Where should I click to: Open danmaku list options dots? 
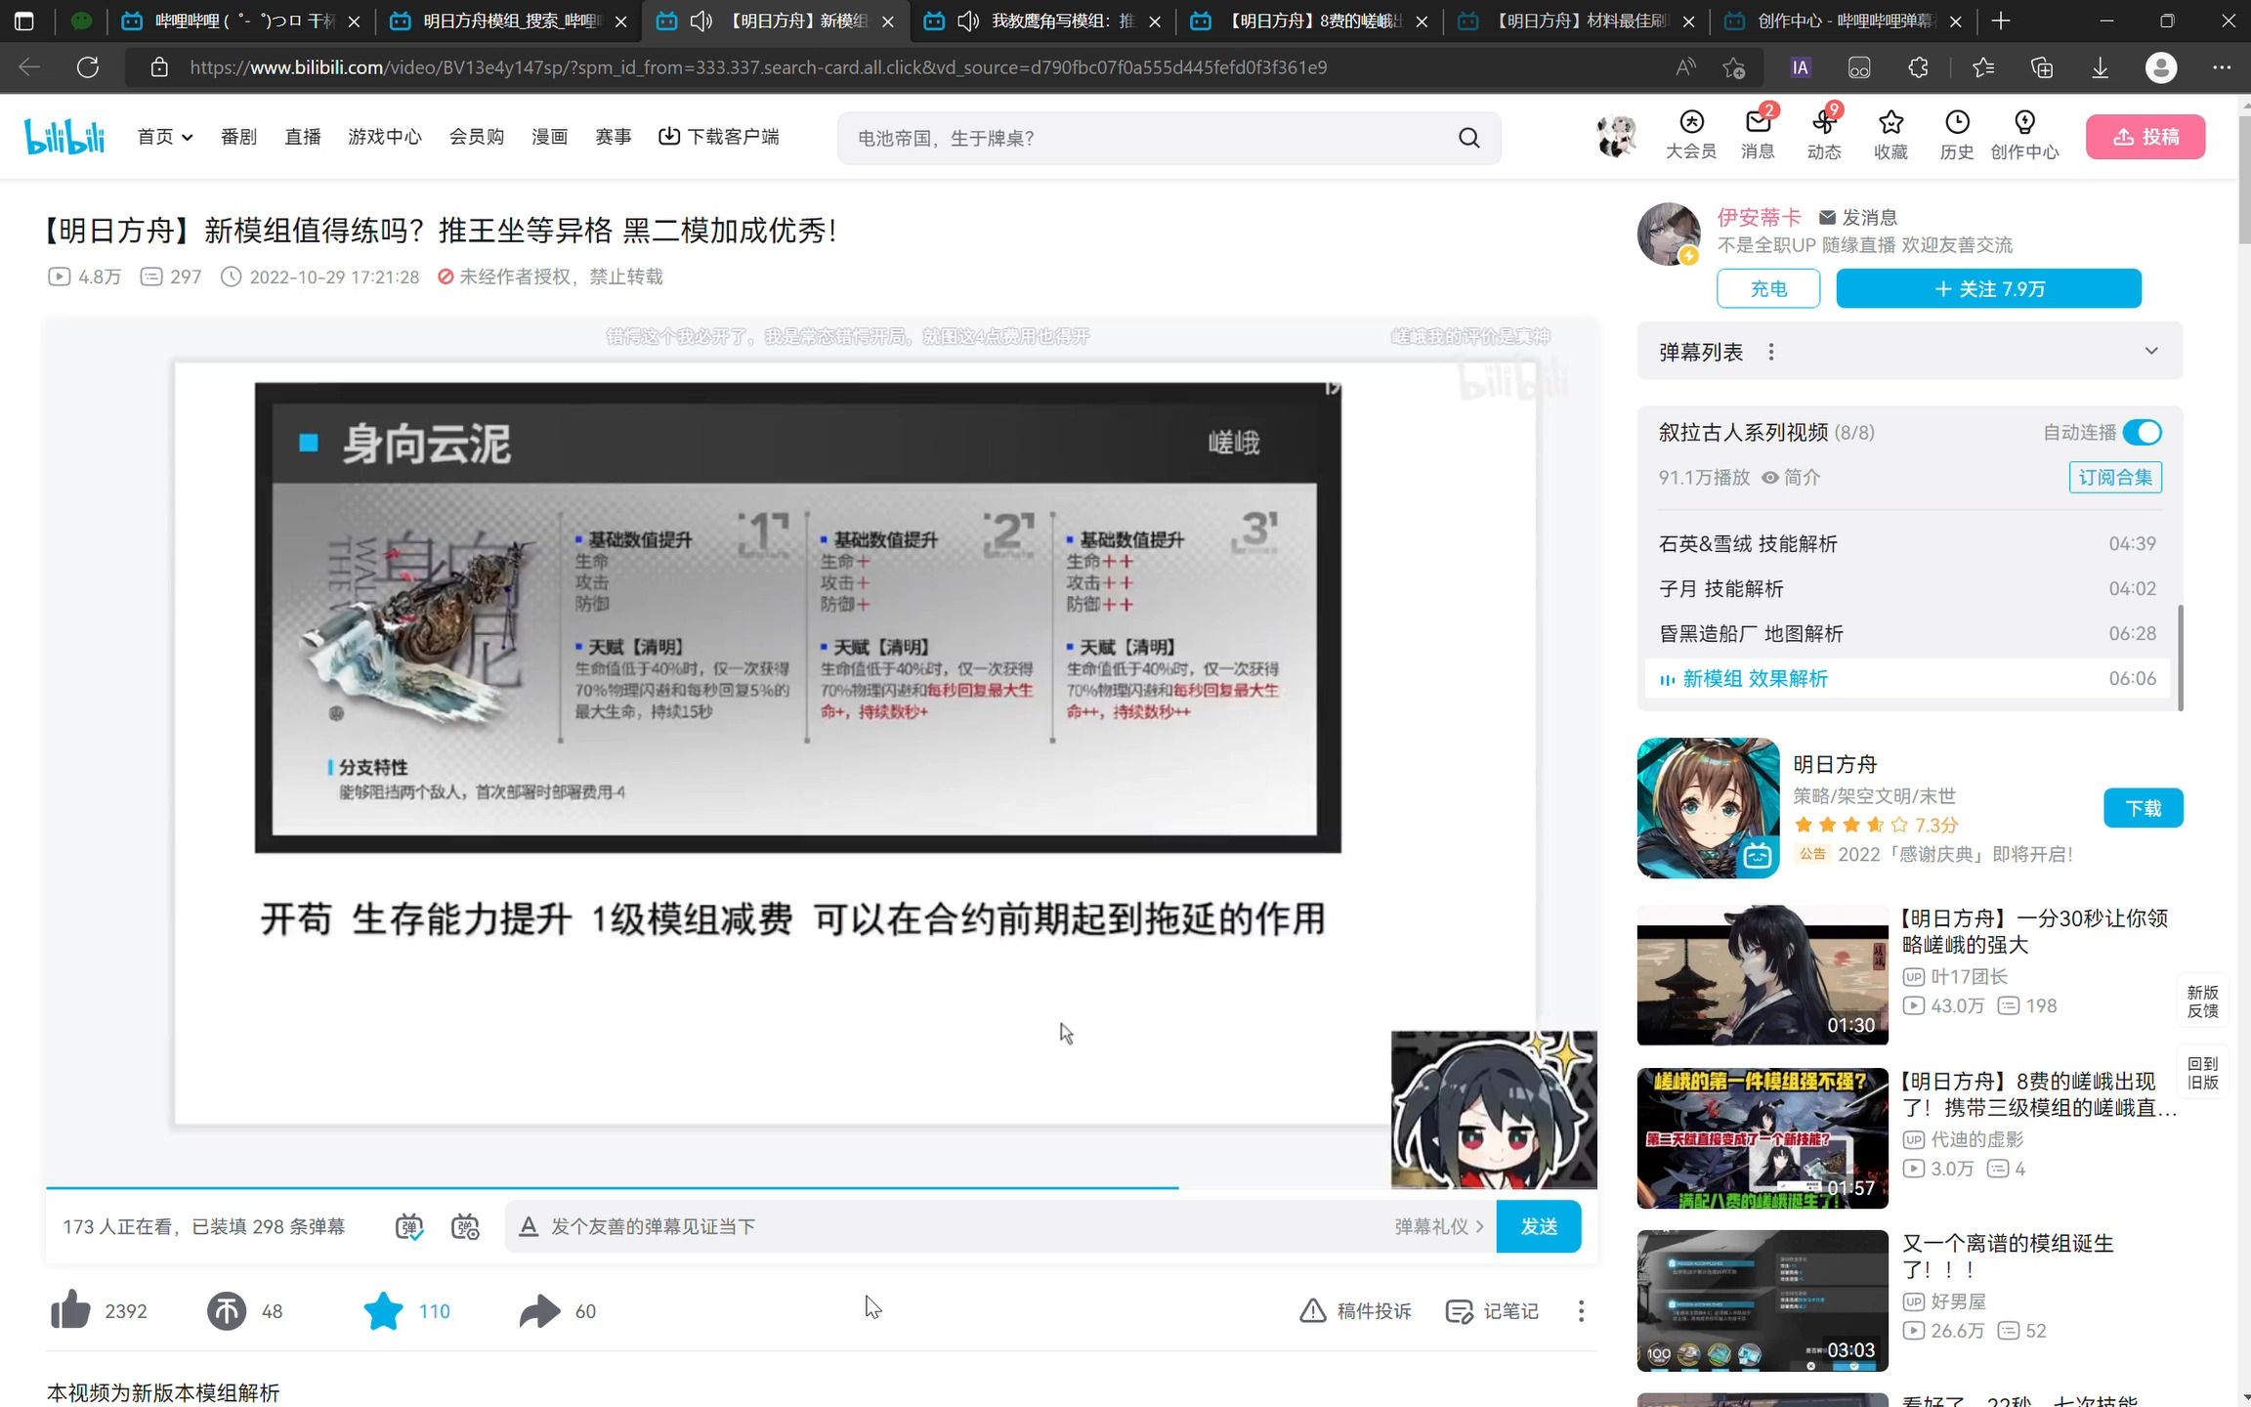(1771, 352)
